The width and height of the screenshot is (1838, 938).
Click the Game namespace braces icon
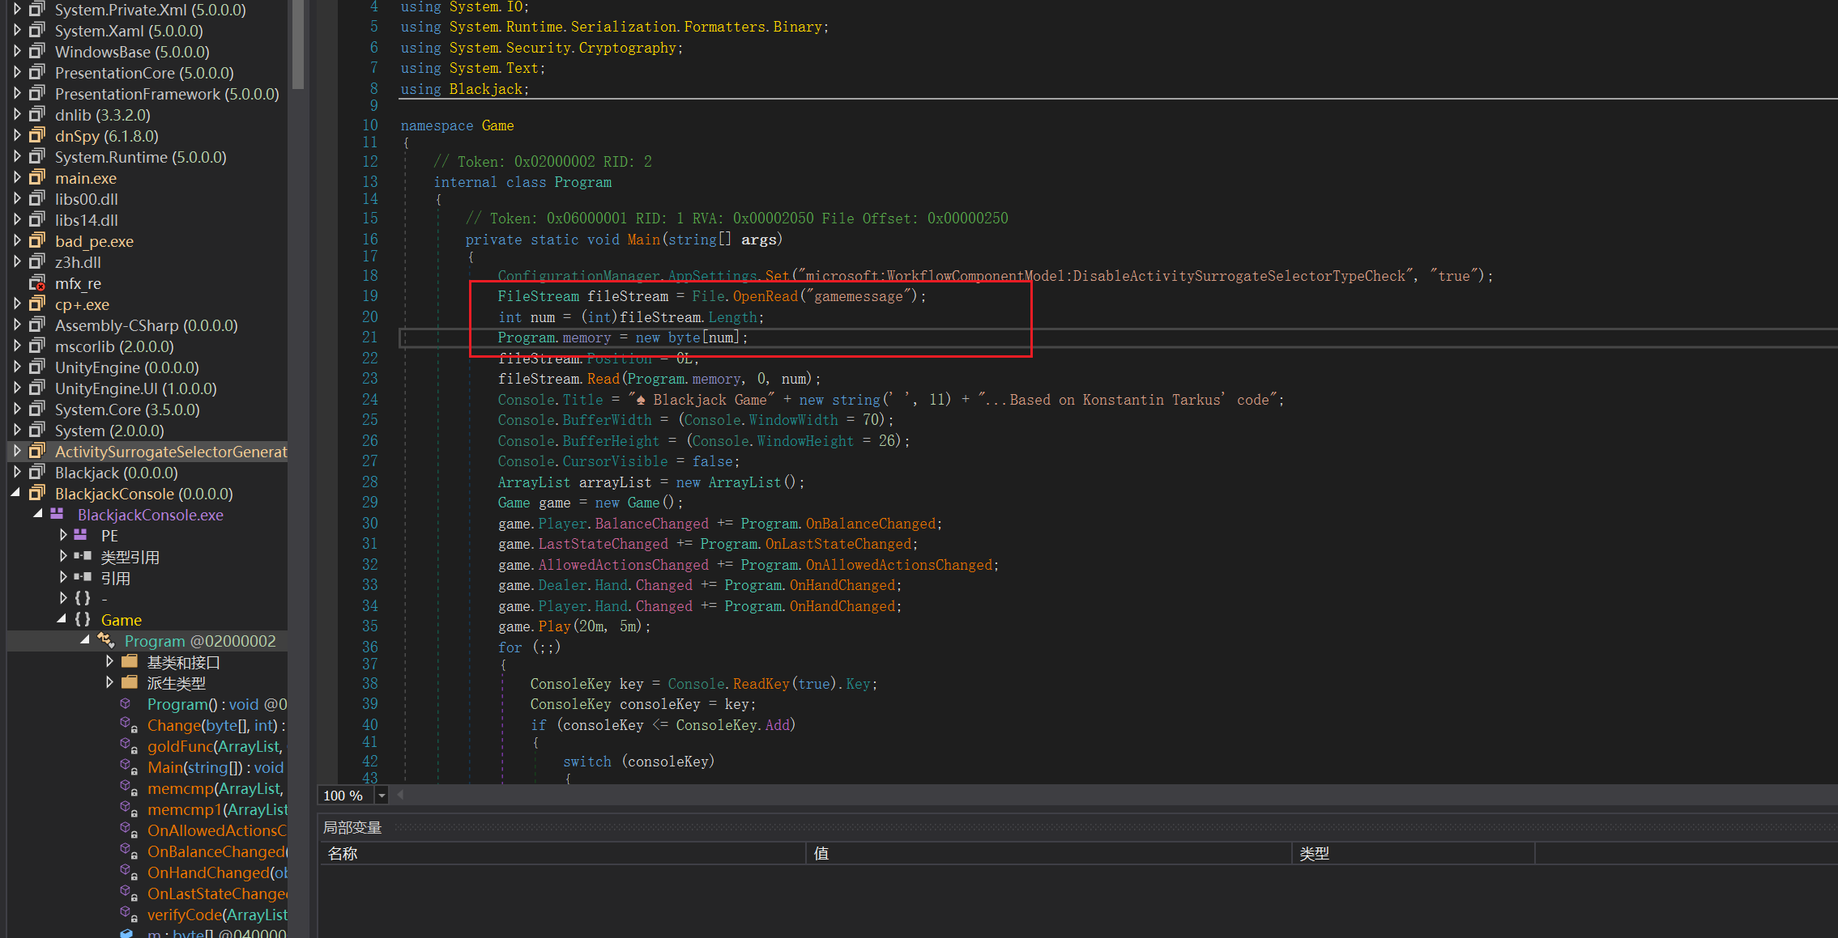point(83,620)
